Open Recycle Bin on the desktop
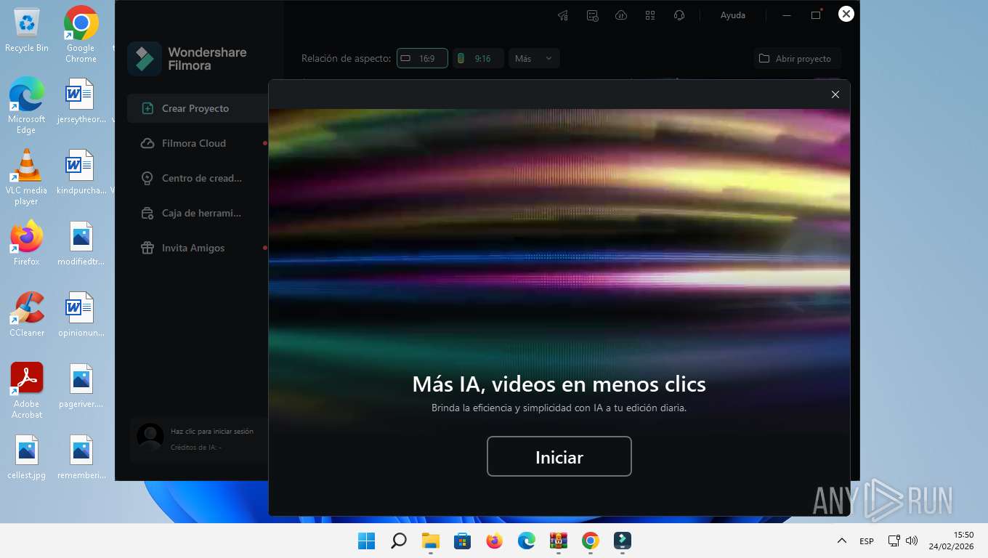 (27, 31)
